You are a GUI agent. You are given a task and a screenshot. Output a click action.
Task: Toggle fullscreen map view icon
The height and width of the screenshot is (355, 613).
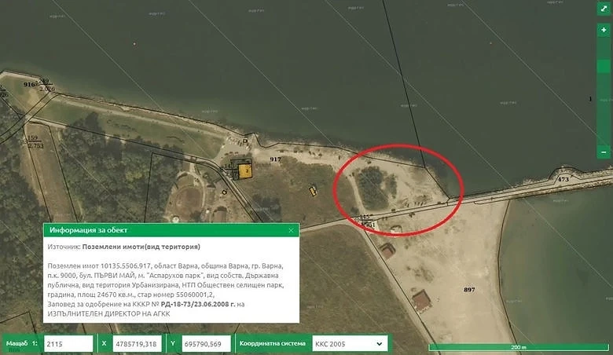coord(604,9)
